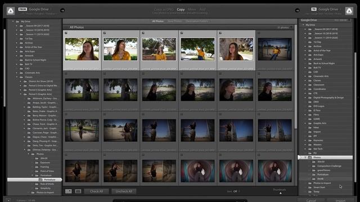Uncheck the third photo in the top row
360x202 pixels.
(x=143, y=33)
